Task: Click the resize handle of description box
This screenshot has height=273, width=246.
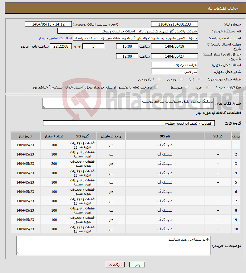Action: pos(44,107)
